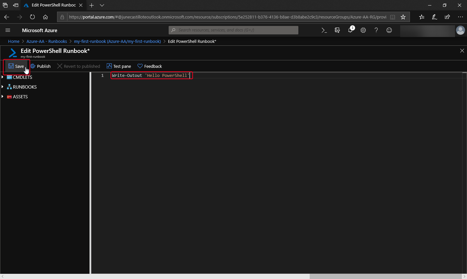This screenshot has height=279, width=467.
Task: Publish the runbook
Action: pyautogui.click(x=41, y=66)
